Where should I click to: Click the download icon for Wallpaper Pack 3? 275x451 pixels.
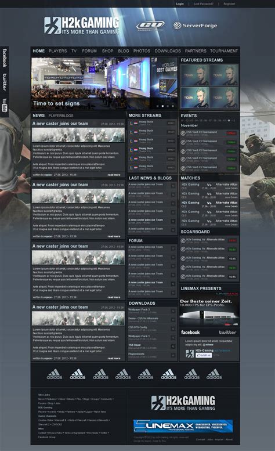coord(173,311)
